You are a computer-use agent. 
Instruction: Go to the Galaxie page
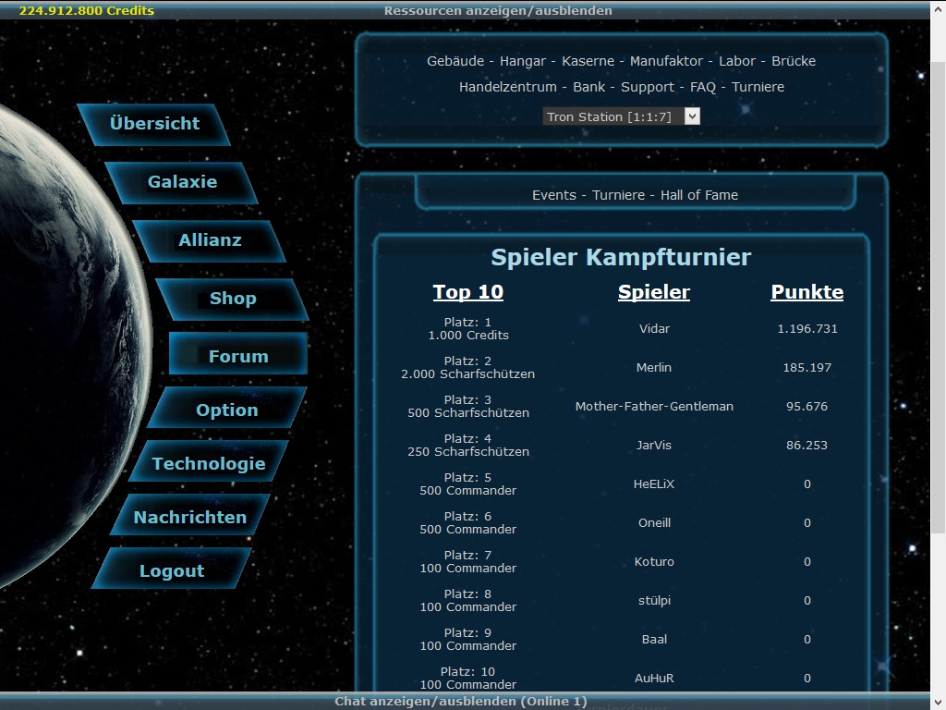point(182,182)
